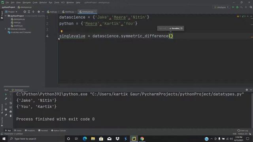Open the Code menu
Image resolution: width=253 pixels, height=142 pixels.
coord(35,3)
